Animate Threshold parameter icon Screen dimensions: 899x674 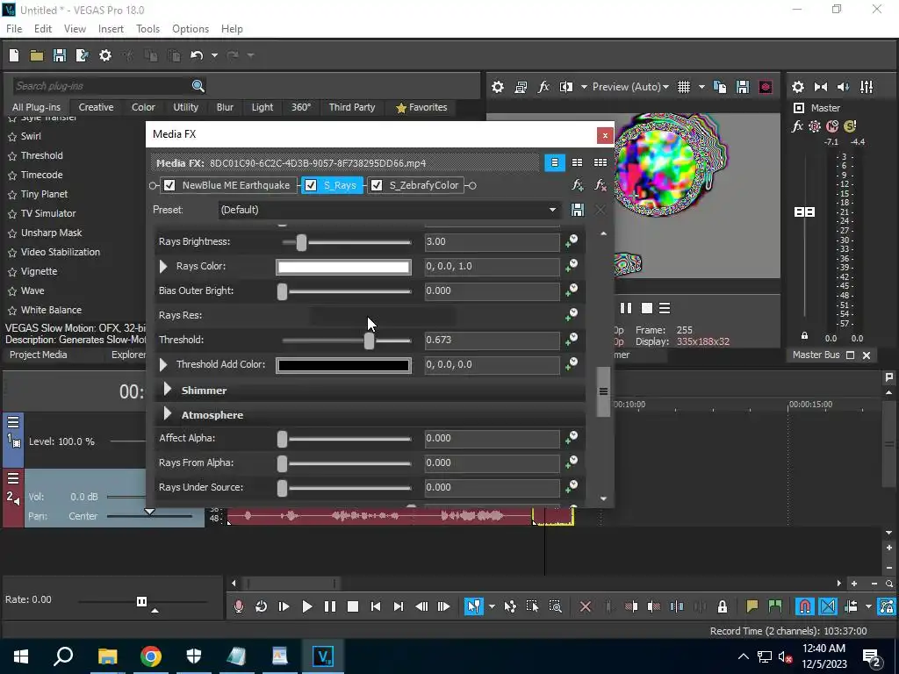[572, 340]
